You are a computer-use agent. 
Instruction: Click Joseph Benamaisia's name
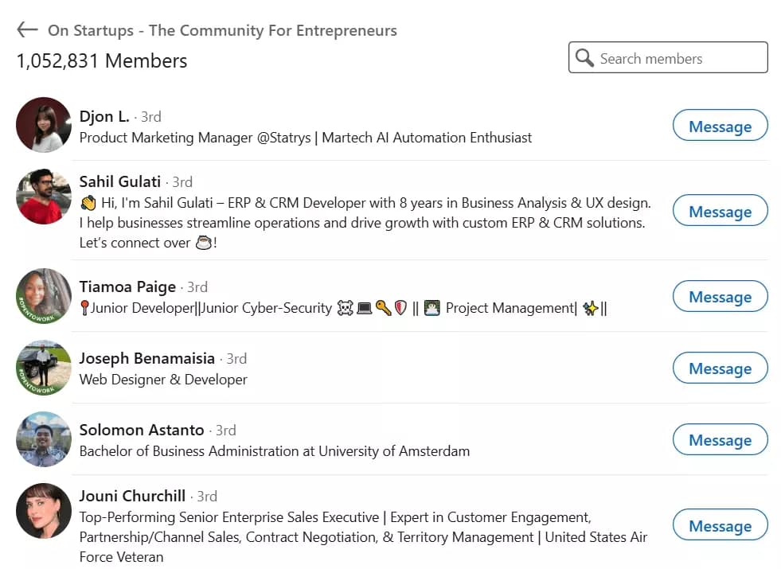146,358
